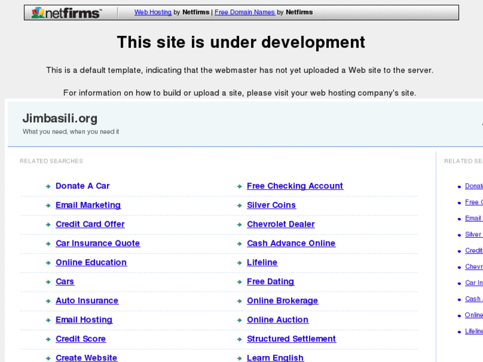Open the Email Hosting link
Screen dimensions: 483x362
click(84, 319)
